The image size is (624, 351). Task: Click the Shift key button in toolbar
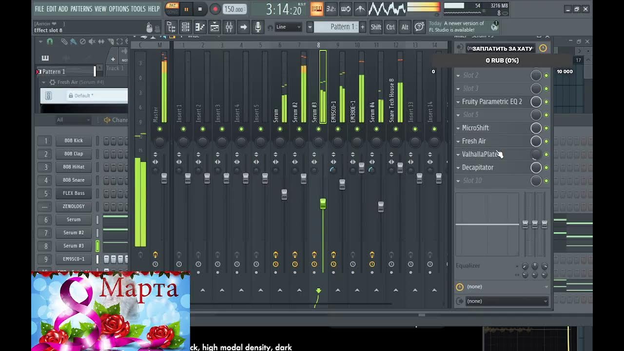[x=376, y=27]
